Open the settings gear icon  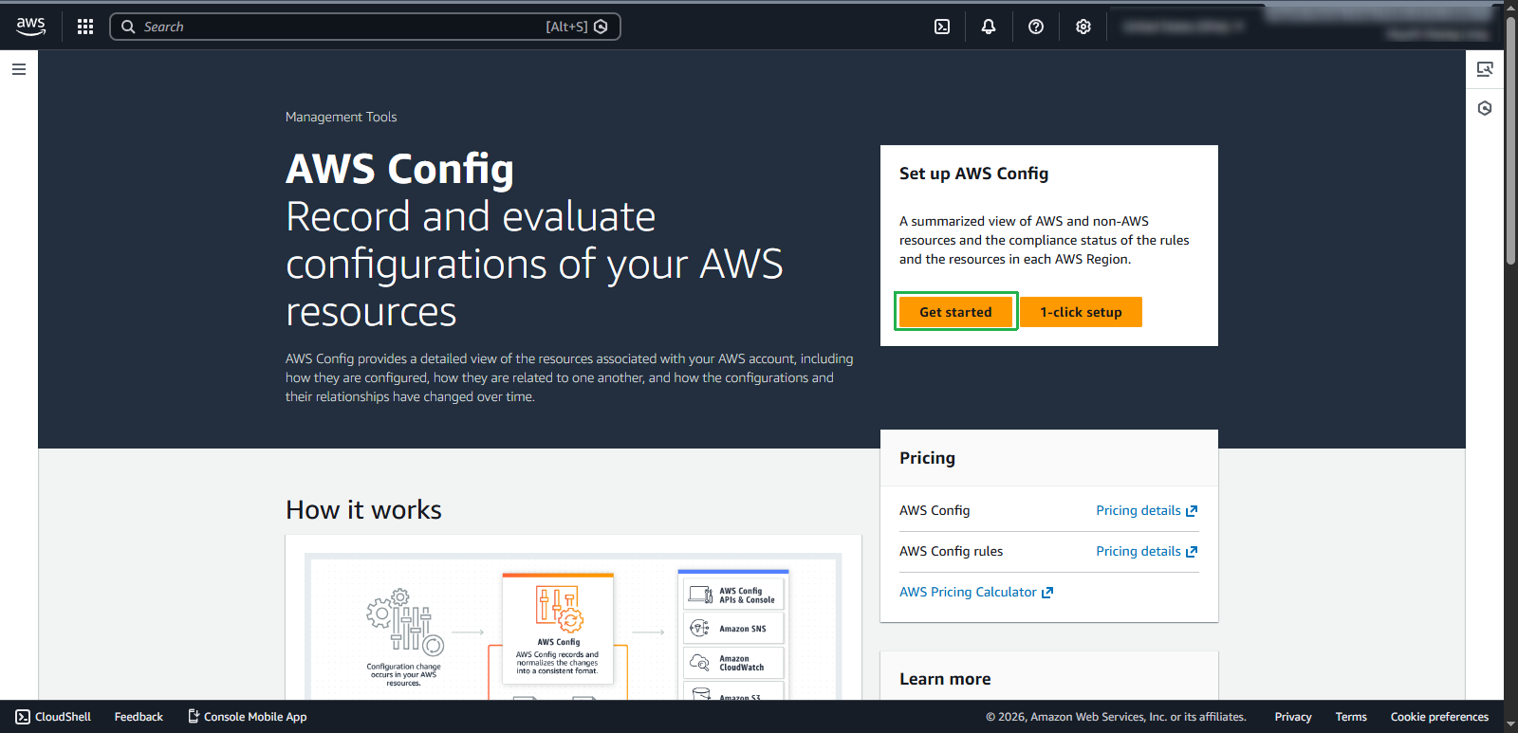click(1083, 27)
